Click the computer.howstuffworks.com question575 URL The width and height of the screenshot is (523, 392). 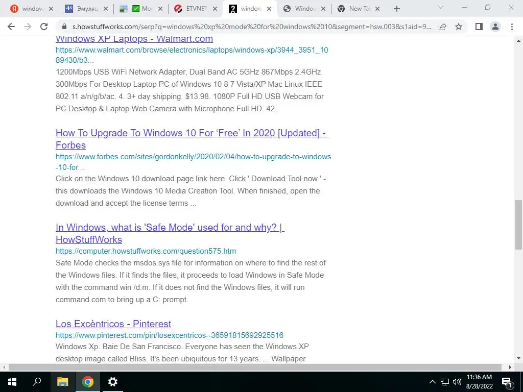coord(146,251)
